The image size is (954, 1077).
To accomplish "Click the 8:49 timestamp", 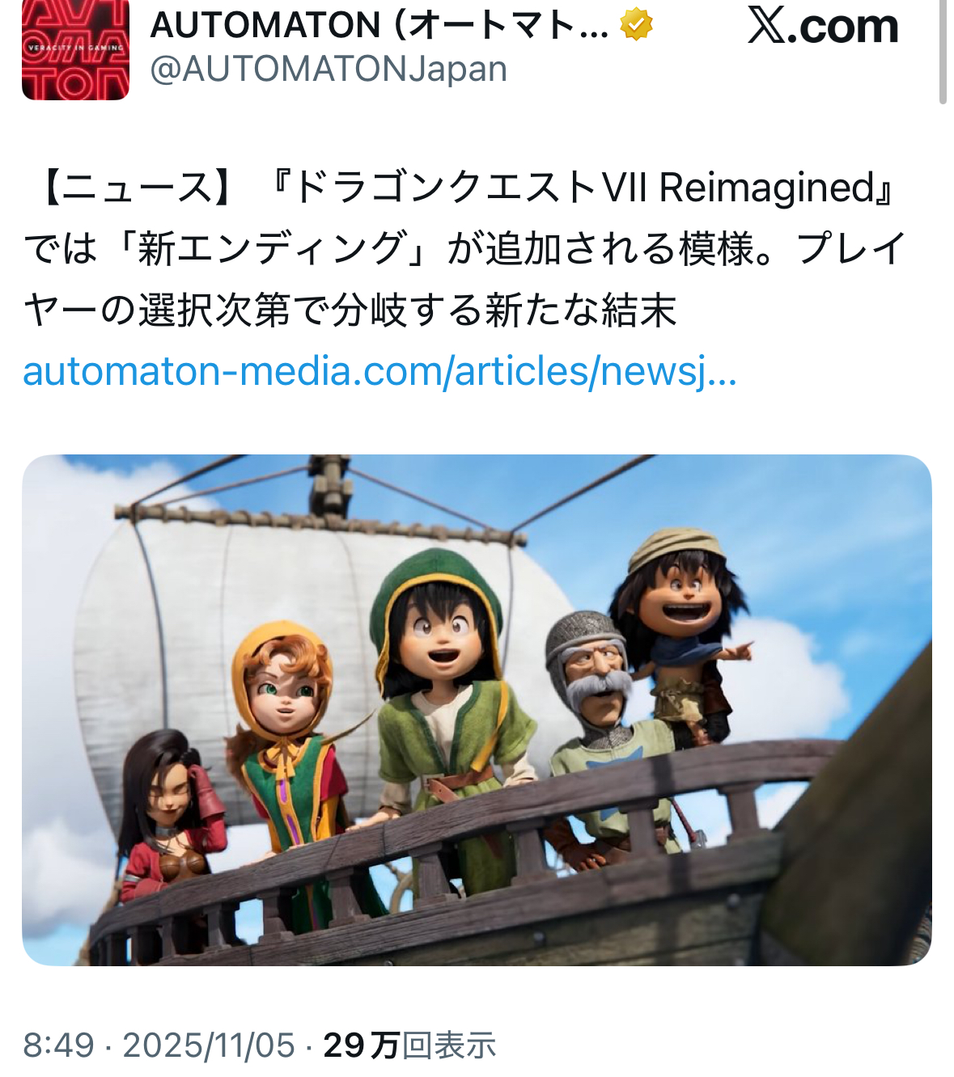I will [59, 1045].
